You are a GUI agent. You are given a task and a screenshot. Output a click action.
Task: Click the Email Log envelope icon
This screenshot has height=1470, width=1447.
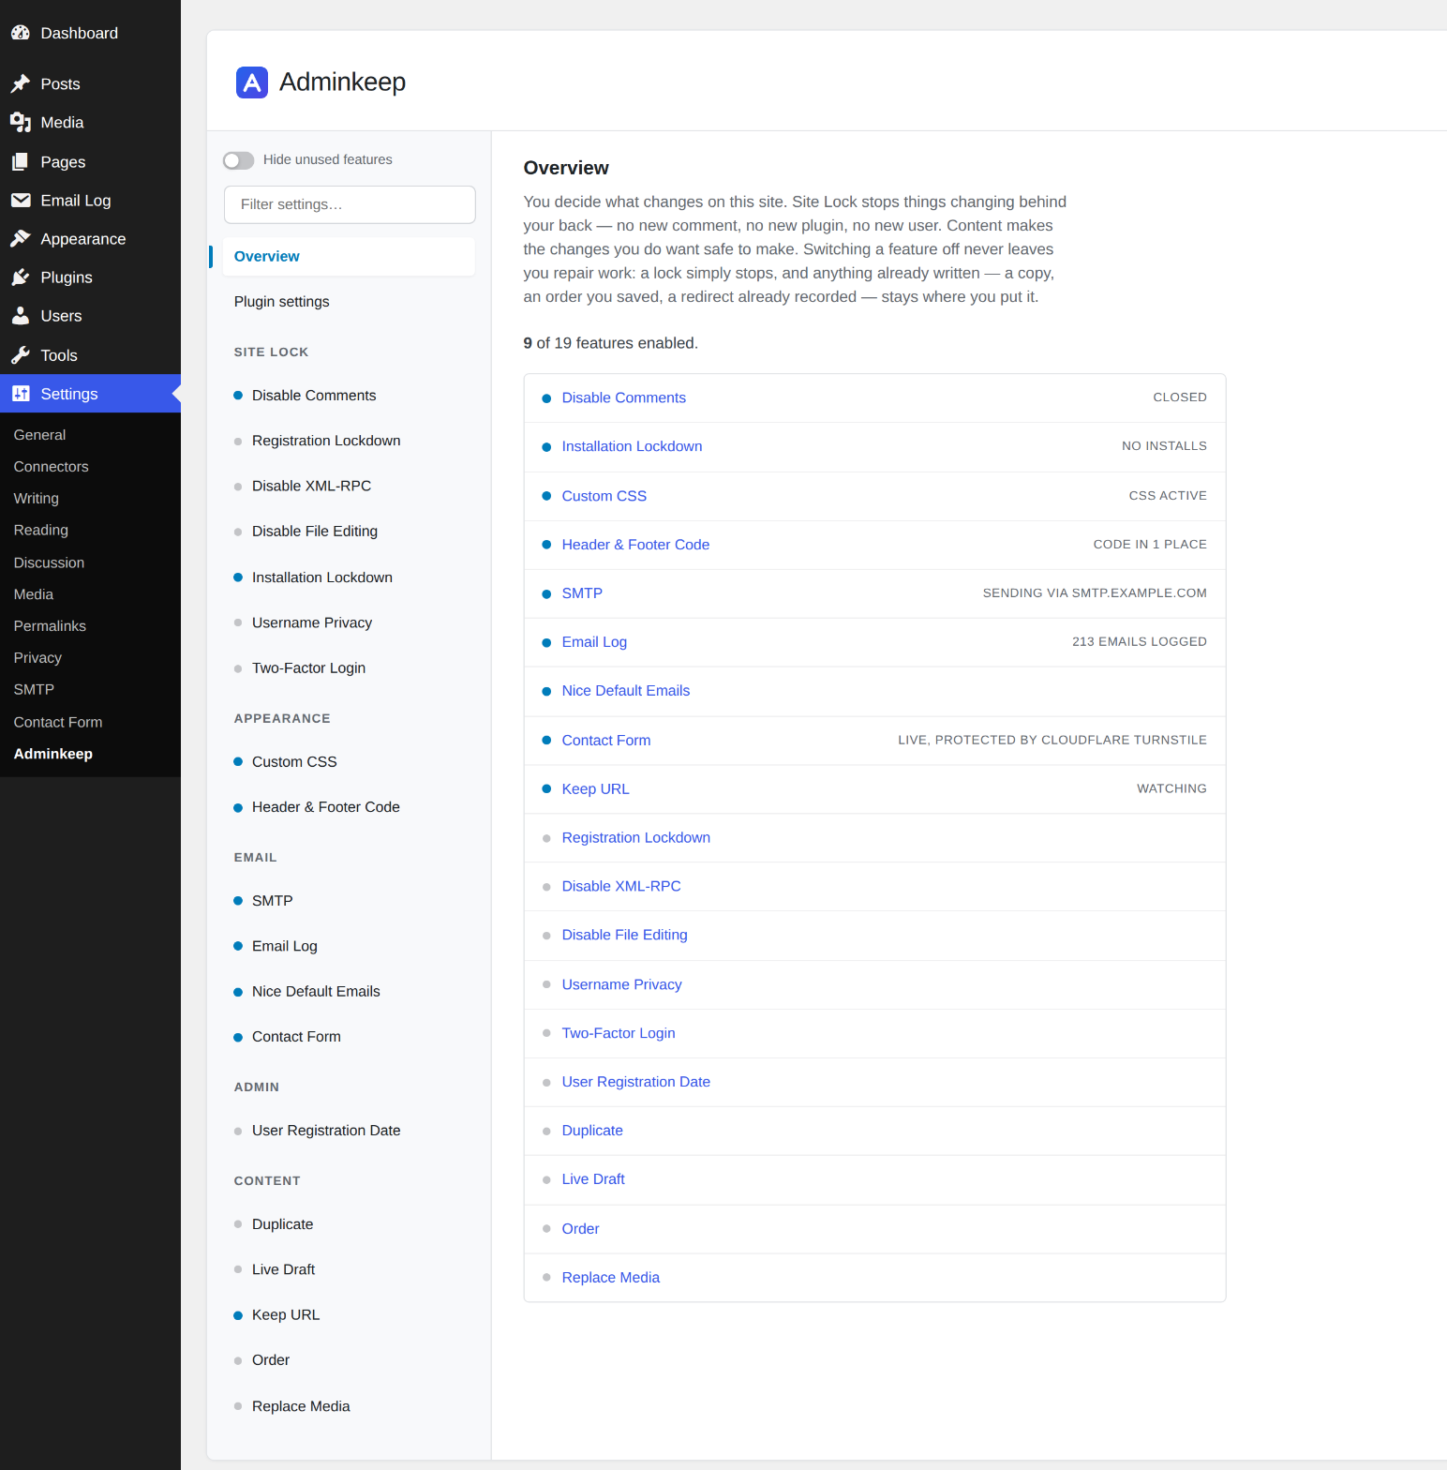[x=21, y=201]
